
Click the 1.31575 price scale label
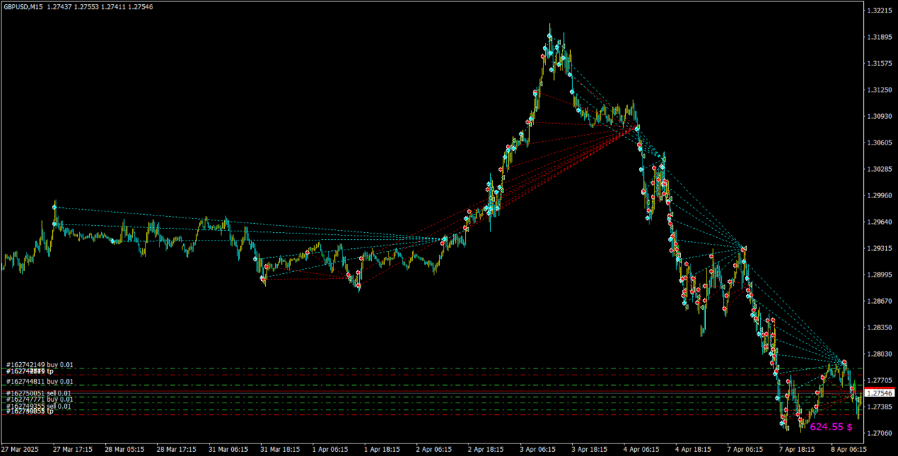coord(880,64)
